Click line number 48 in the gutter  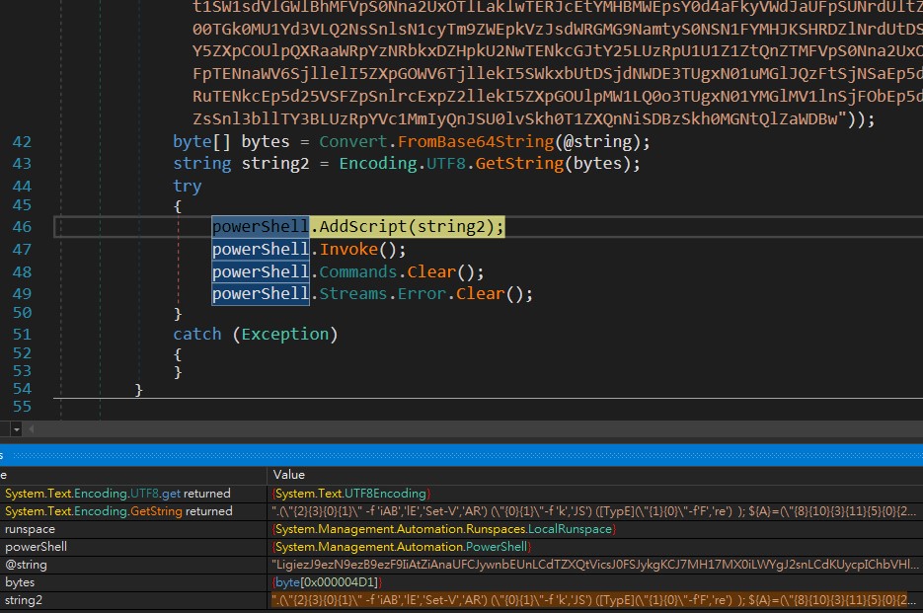pos(22,272)
